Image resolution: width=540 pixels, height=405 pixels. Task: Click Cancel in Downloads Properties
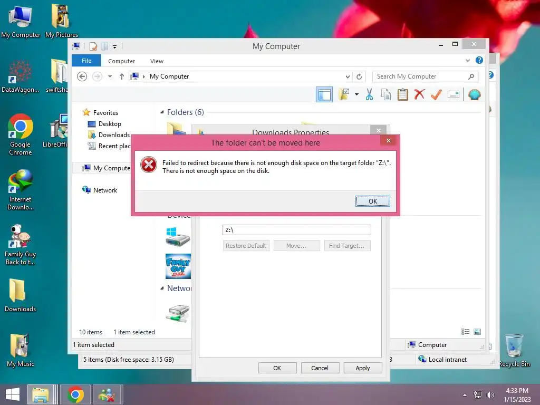pyautogui.click(x=320, y=368)
